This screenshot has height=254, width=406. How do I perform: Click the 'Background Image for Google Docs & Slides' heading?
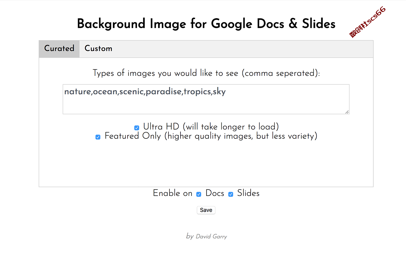coord(206,24)
